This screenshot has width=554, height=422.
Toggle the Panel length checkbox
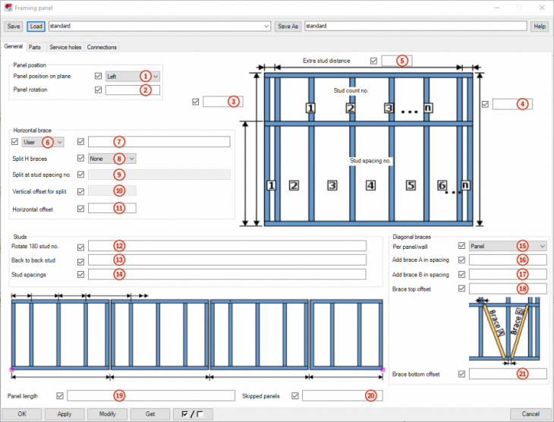click(x=60, y=396)
